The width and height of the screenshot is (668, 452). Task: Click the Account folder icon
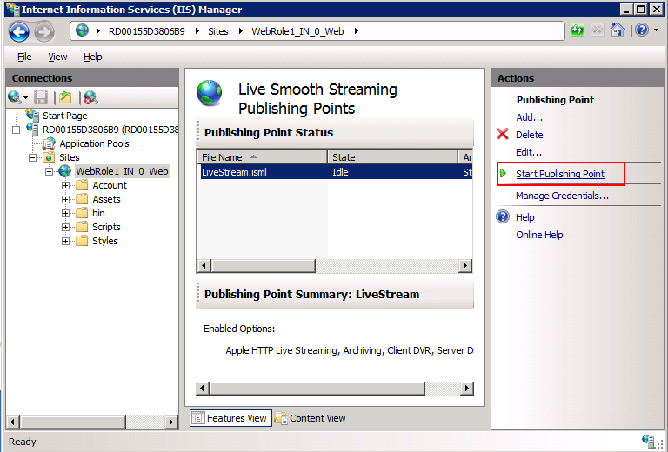pos(82,185)
